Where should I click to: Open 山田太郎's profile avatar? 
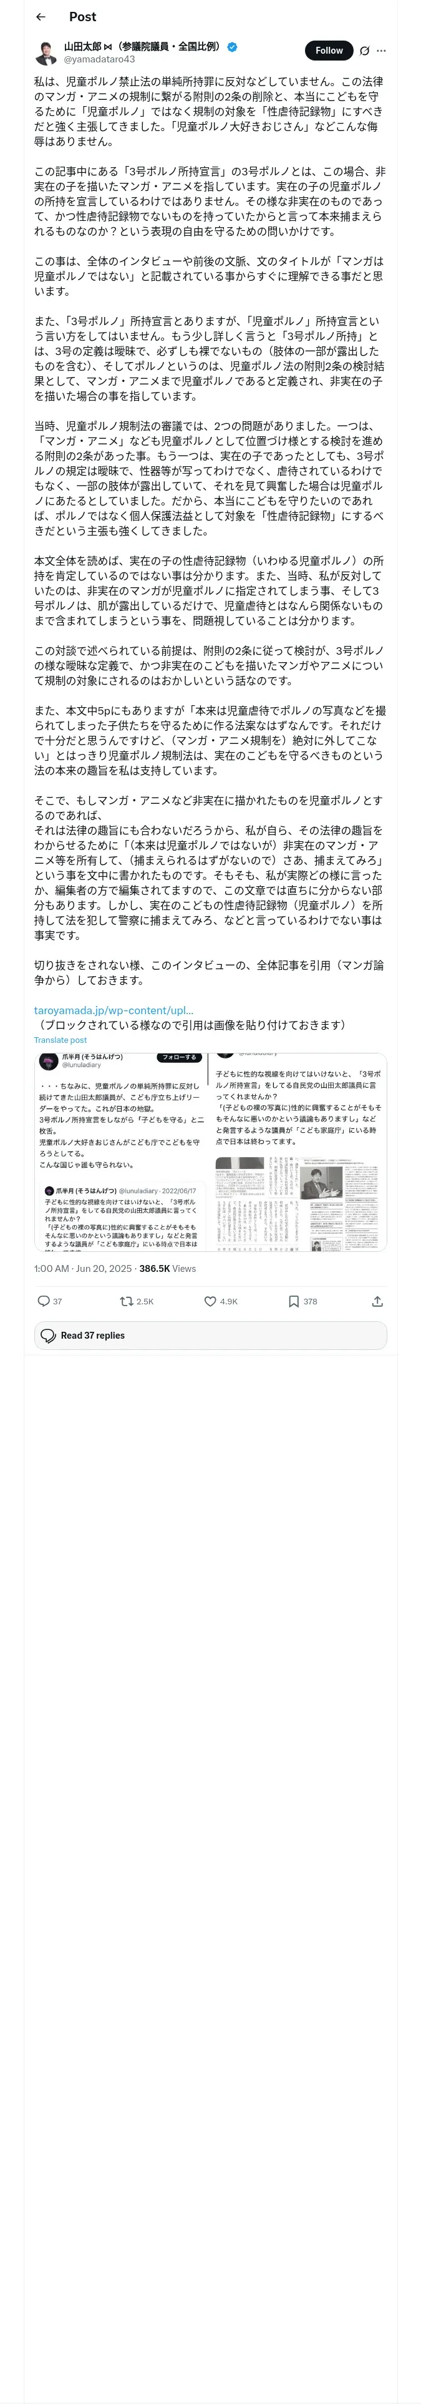point(46,52)
